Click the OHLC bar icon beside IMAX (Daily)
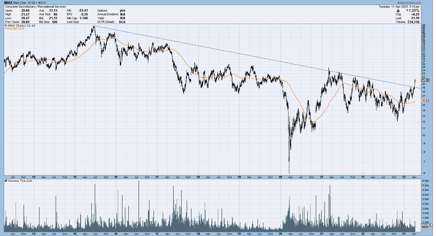Screen dimensions: 436x236 coord(6,26)
